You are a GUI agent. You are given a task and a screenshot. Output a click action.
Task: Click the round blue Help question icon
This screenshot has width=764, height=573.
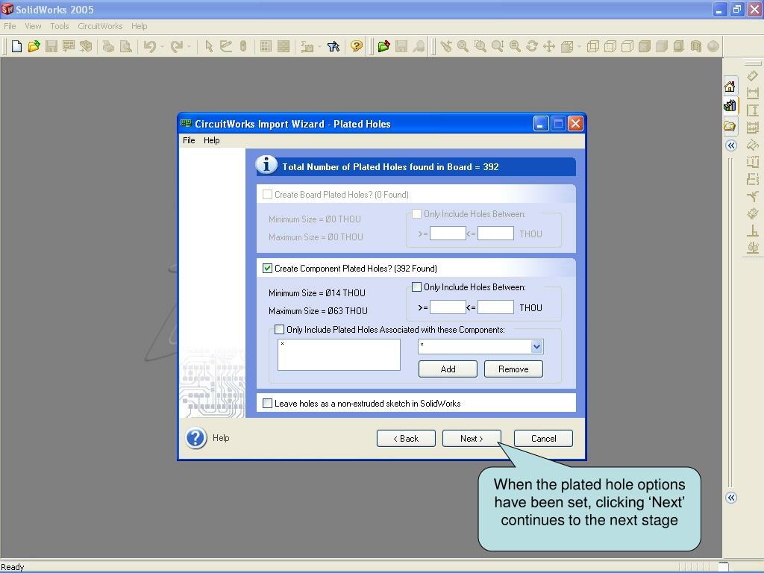tap(196, 438)
